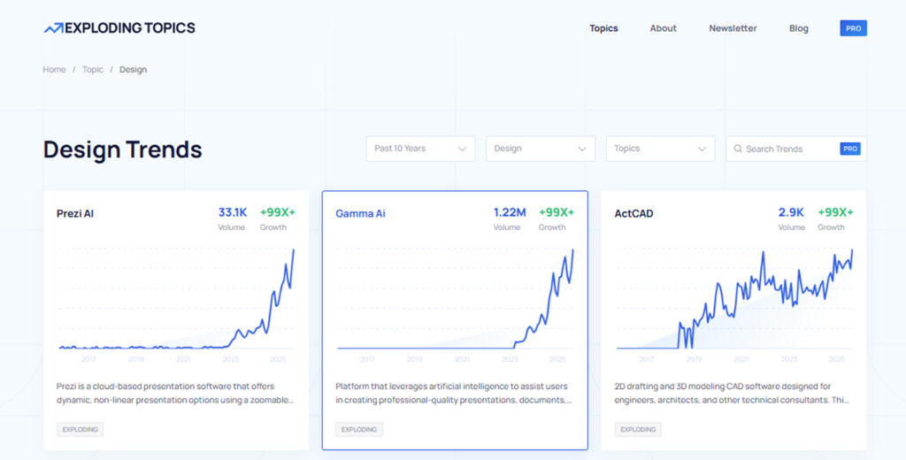Click the EXPLODING tag on the ActCAD card
The width and height of the screenshot is (906, 460).
(x=638, y=430)
